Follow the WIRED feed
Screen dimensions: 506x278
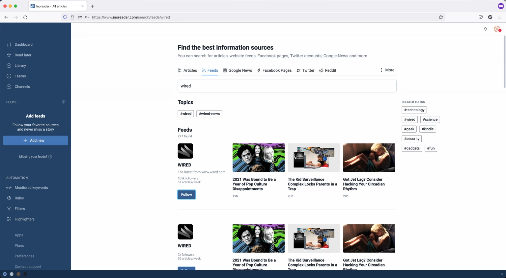186,194
